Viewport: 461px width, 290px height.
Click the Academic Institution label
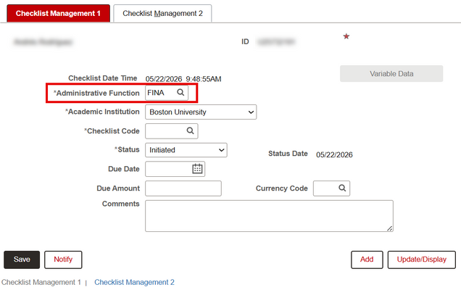click(102, 112)
